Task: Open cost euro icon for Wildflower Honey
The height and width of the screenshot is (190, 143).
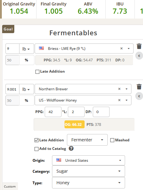Action: (139, 96)
